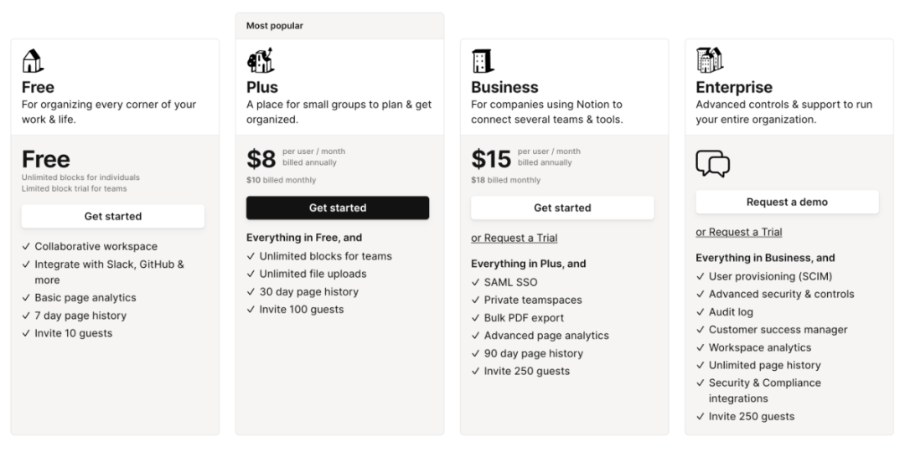Request a demo for Enterprise
This screenshot has height=452, width=905.
tap(787, 202)
